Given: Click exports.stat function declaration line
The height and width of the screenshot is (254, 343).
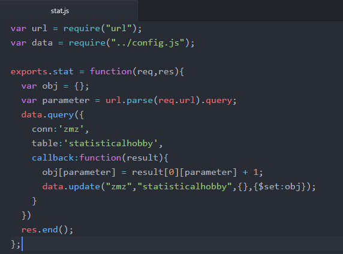Looking at the screenshot, I should (97, 72).
